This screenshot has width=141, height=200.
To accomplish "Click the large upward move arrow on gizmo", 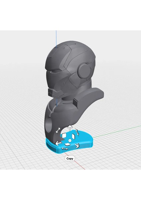I will (x=70, y=128).
